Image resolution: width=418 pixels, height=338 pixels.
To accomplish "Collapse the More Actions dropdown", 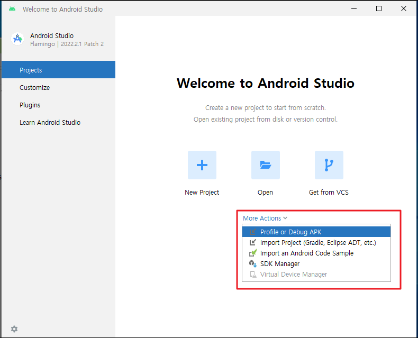I will coord(265,218).
